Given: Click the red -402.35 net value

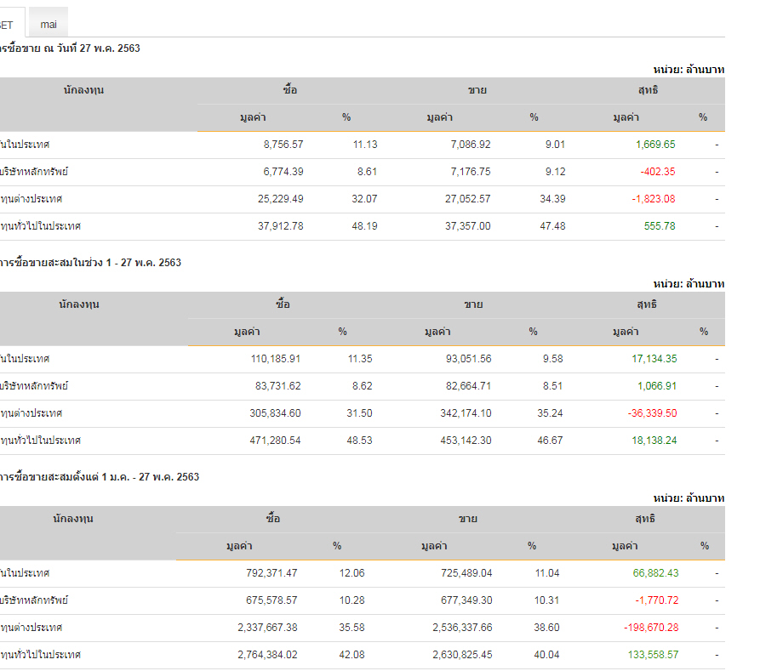Looking at the screenshot, I should pyautogui.click(x=658, y=172).
